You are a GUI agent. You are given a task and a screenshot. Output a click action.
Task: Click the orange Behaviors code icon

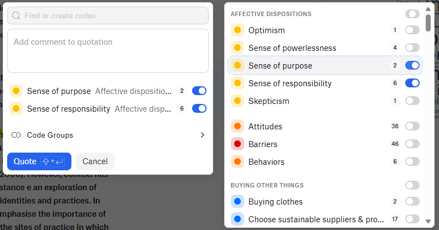tap(237, 162)
